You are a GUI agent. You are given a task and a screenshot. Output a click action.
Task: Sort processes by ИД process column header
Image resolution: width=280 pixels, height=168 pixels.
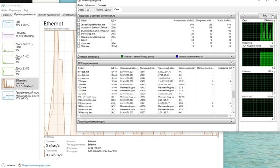(114, 20)
